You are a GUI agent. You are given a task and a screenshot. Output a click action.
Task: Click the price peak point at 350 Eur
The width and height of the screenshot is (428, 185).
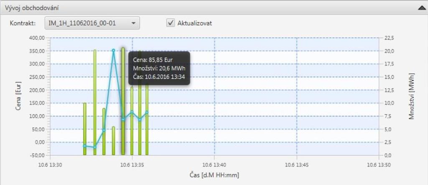(x=114, y=50)
